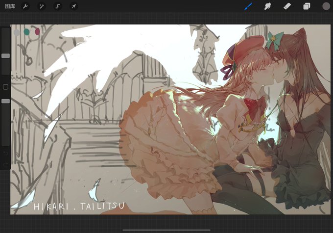This screenshot has height=233, width=333.
Task: Click the crimson color dot on canvas
Action: 37,31
